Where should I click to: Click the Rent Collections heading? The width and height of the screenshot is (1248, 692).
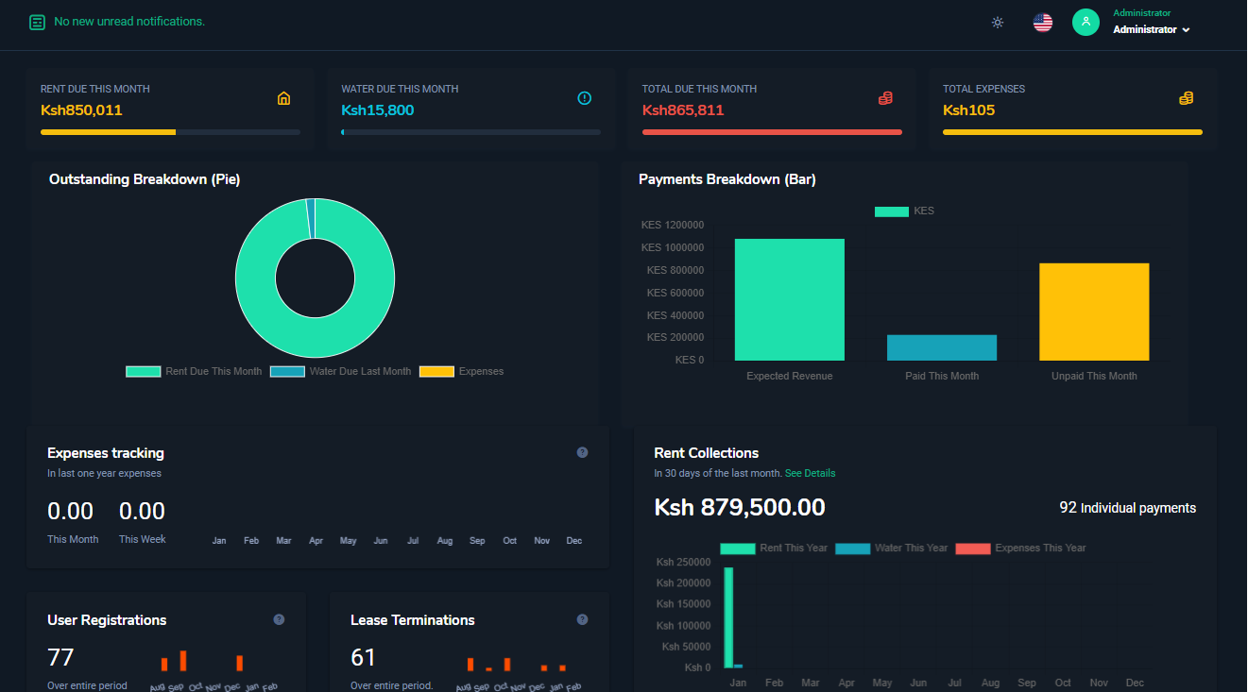[707, 453]
